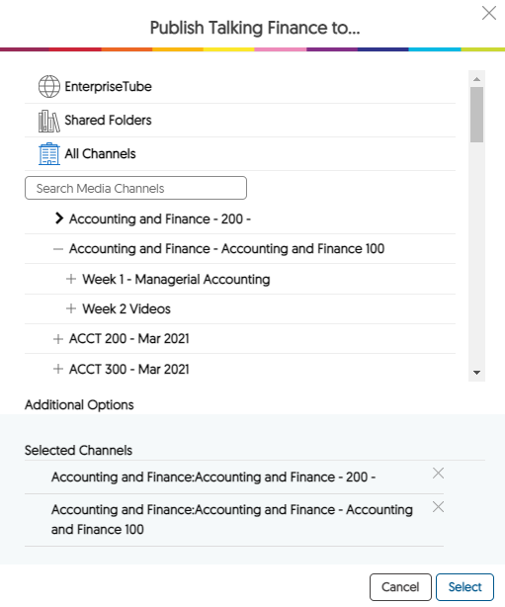Select EnterpriseTube destination

pyautogui.click(x=108, y=86)
